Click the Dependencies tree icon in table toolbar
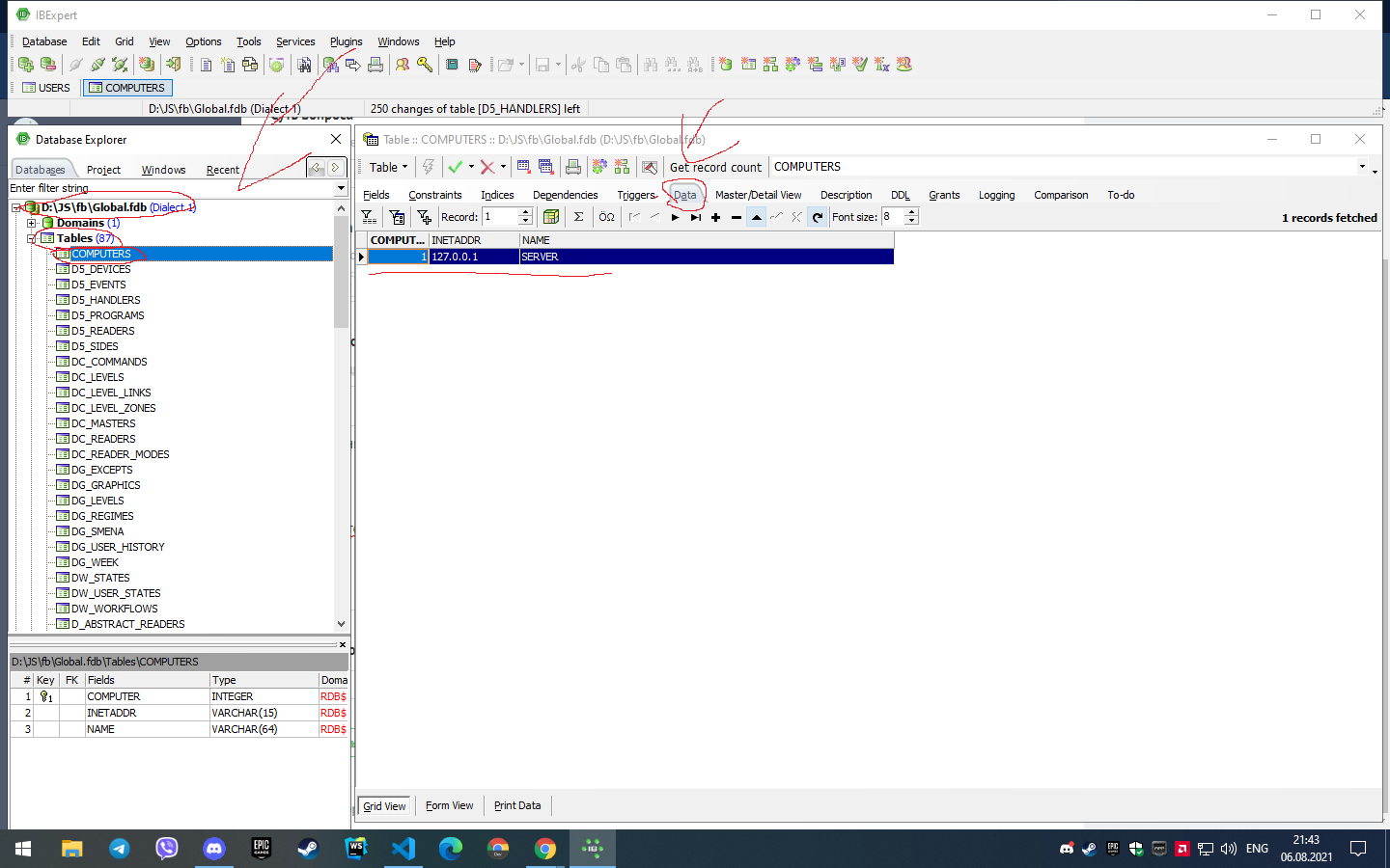 pos(621,167)
